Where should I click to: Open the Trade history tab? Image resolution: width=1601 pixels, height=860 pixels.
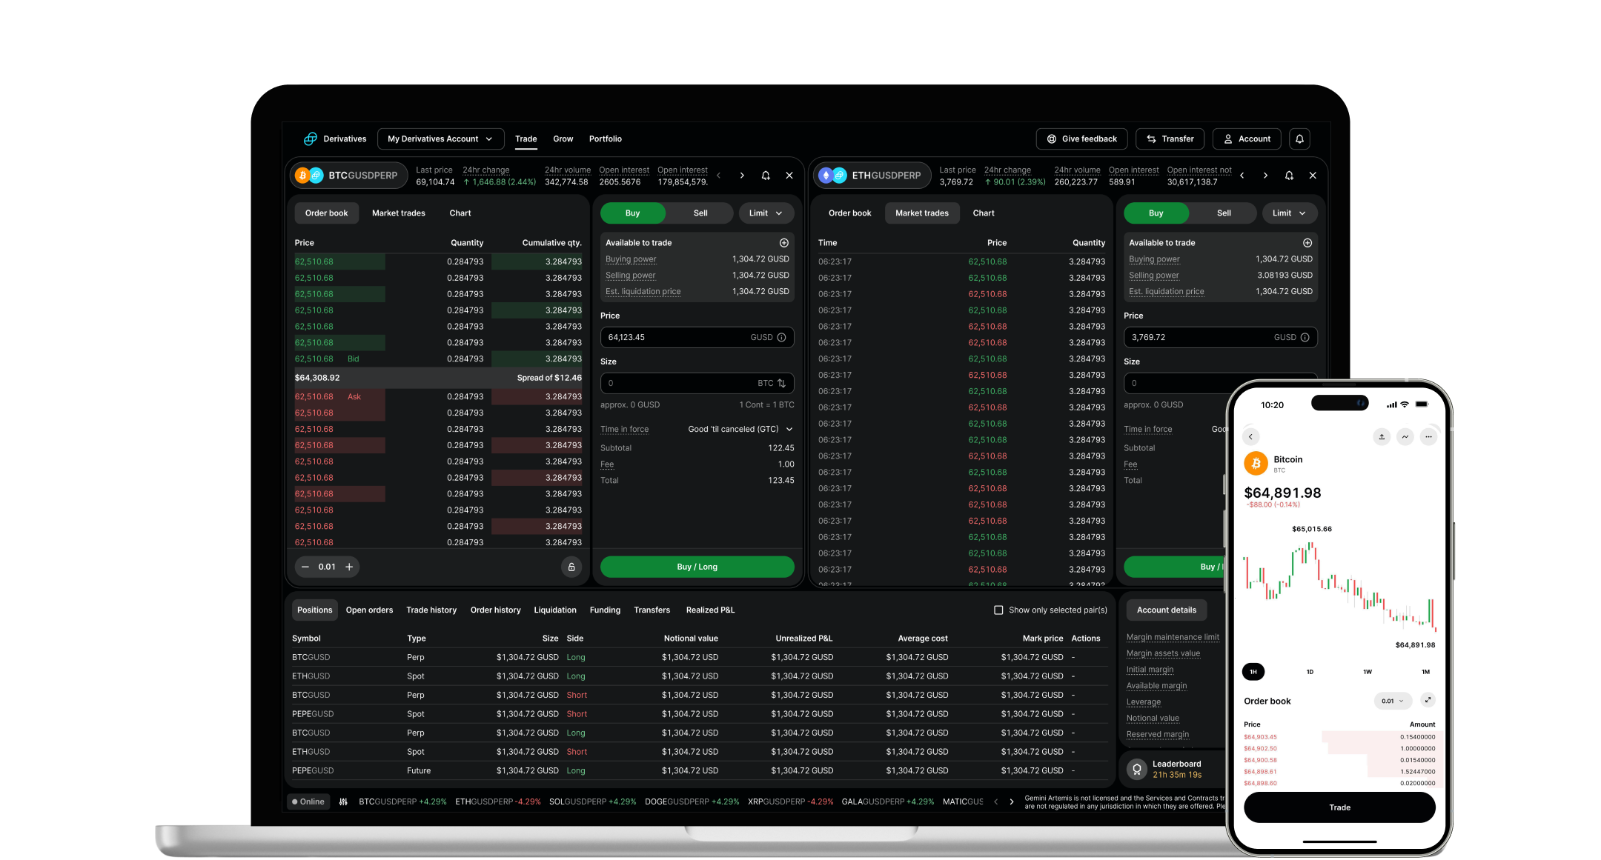(431, 610)
